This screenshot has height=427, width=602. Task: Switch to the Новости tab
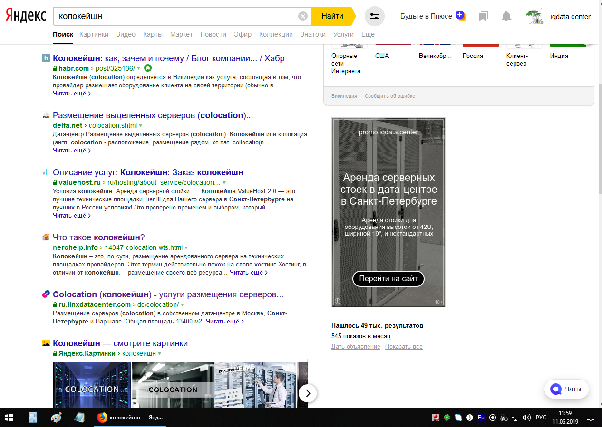coord(214,34)
